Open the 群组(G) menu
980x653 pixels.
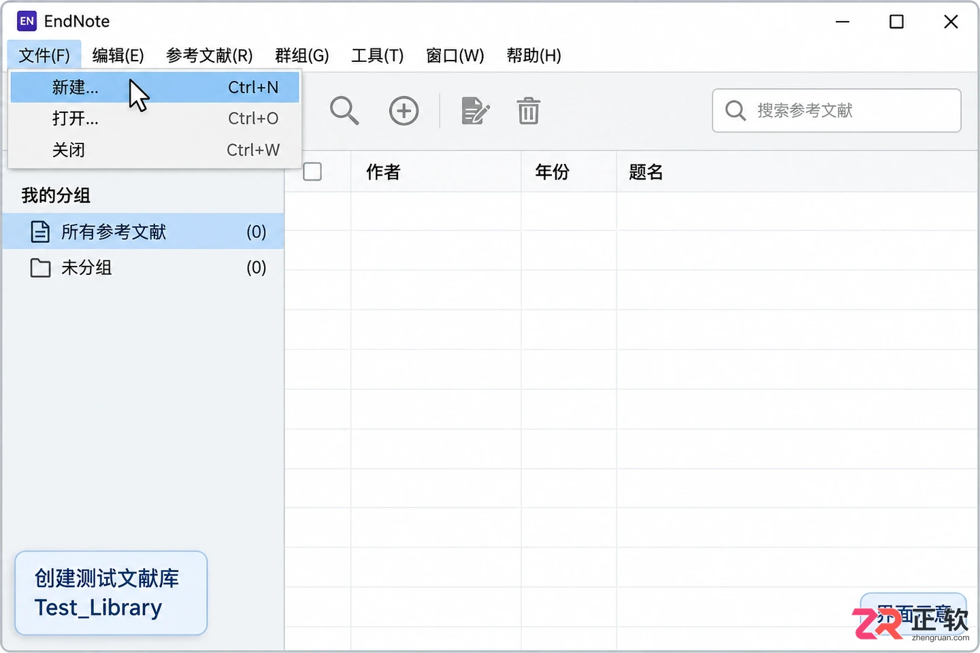coord(302,55)
